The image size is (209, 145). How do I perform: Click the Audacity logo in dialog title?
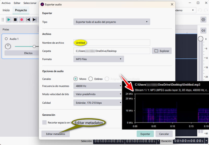[42, 4]
